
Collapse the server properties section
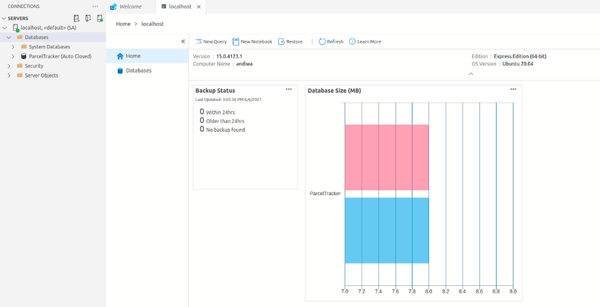(471, 73)
